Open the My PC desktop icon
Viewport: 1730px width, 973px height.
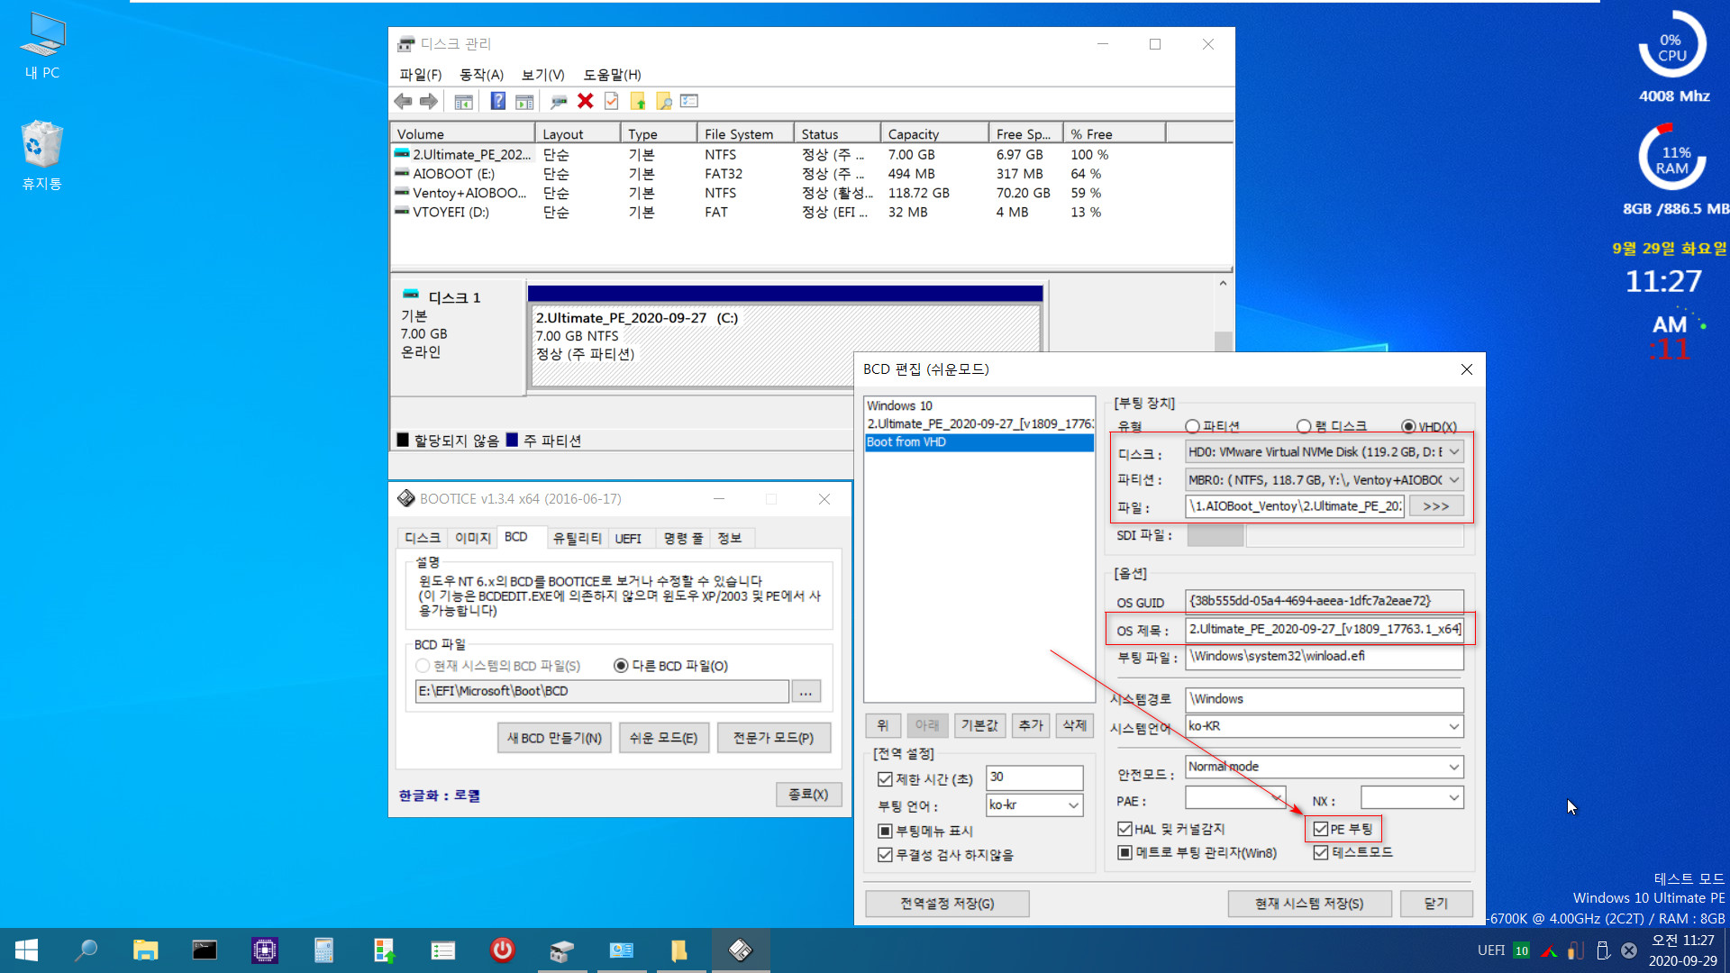[42, 45]
